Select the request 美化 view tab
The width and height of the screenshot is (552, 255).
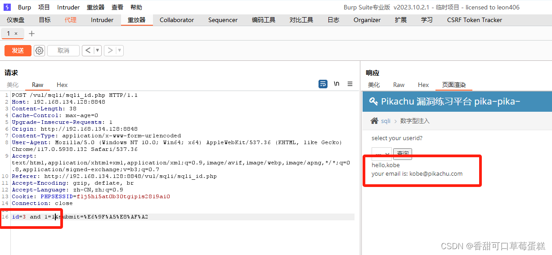click(x=13, y=85)
